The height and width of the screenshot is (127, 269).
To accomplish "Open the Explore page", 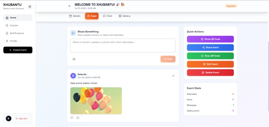I will pos(18,26).
